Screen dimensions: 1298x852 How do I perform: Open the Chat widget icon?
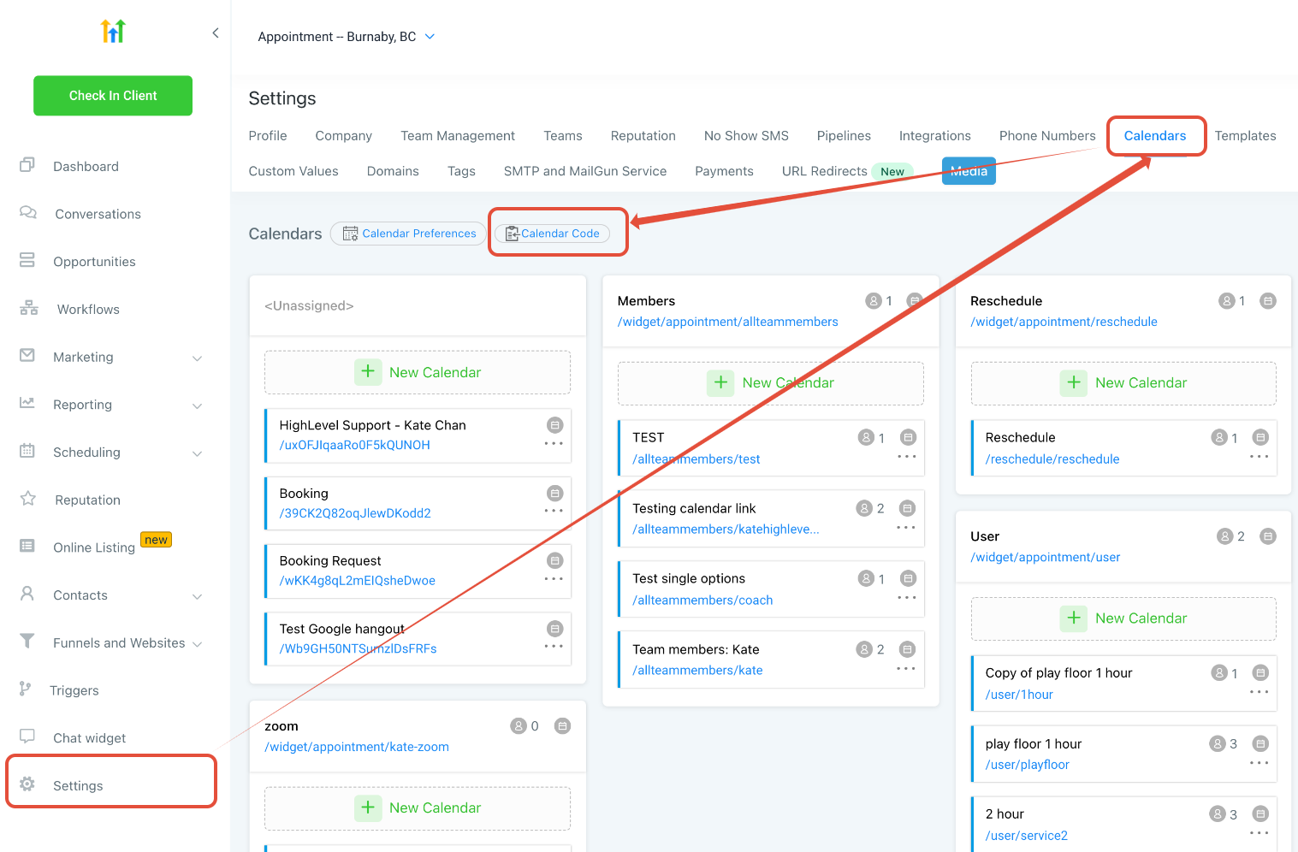pos(27,737)
